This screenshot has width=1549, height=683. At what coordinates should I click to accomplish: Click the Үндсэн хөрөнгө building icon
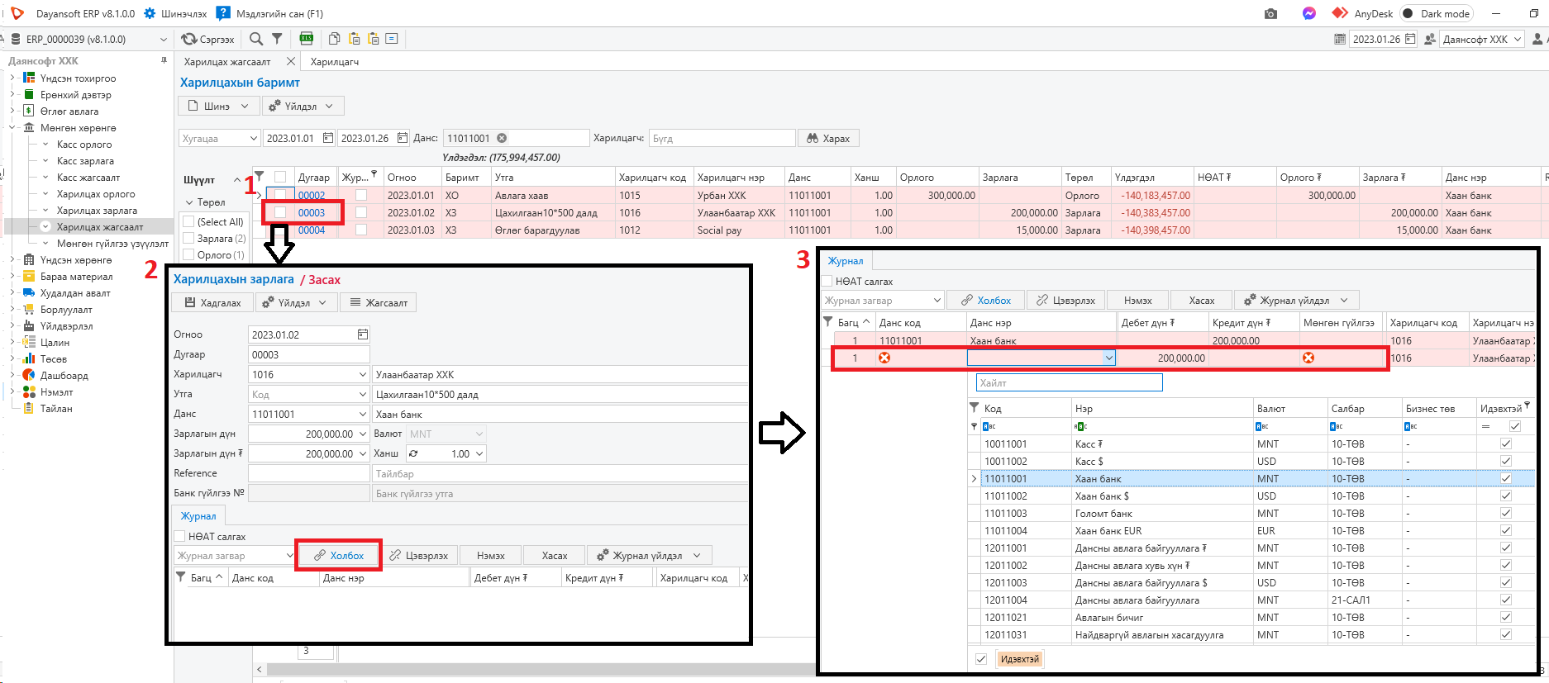(29, 260)
